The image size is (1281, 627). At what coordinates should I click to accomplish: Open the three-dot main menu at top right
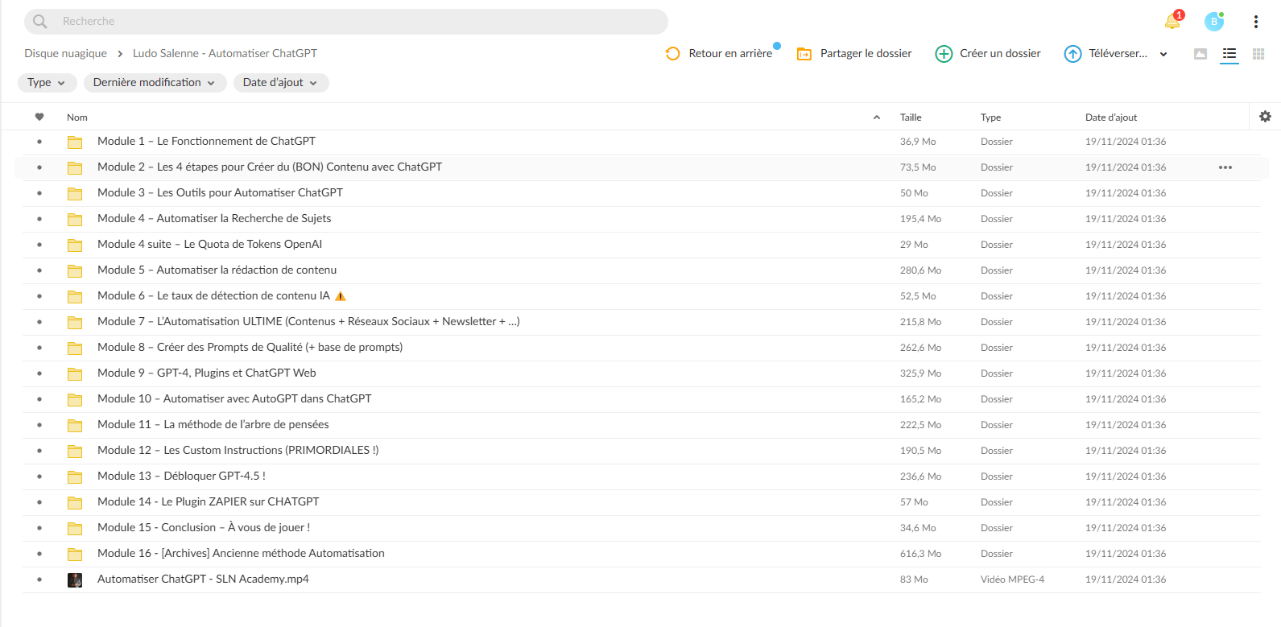tap(1255, 22)
